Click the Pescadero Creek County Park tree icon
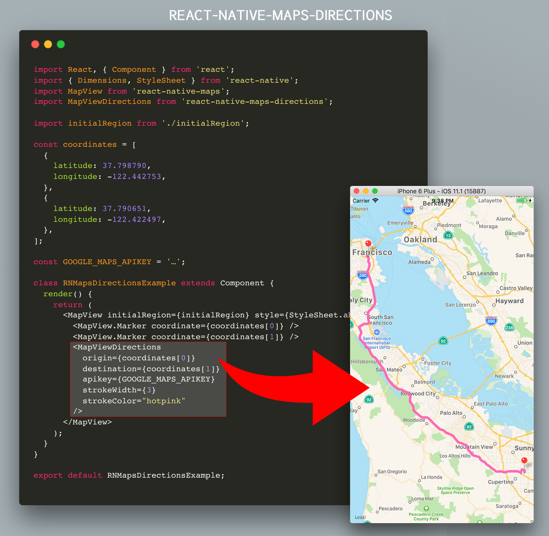The image size is (549, 536). 427,508
